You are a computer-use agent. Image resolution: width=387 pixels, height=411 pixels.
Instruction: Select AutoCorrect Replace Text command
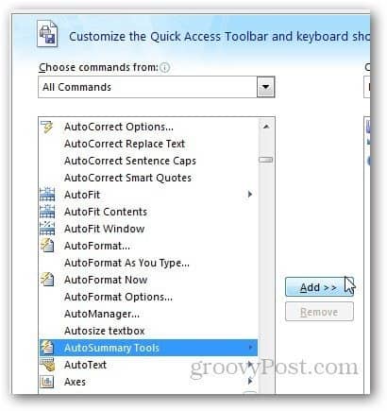coord(125,144)
